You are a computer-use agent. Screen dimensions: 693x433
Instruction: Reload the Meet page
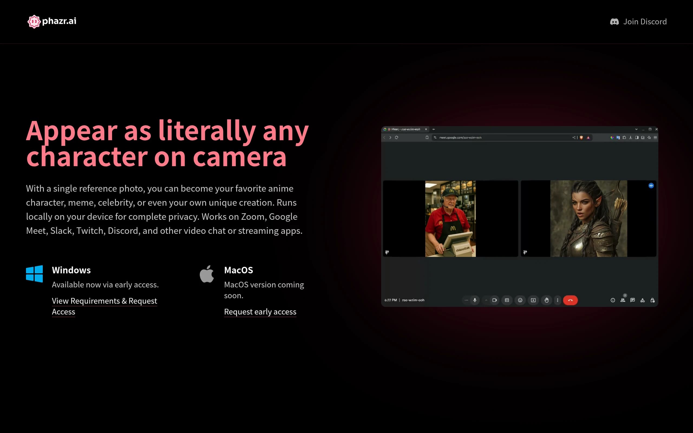397,137
